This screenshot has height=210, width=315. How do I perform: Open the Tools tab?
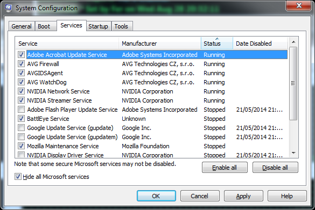pos(122,26)
